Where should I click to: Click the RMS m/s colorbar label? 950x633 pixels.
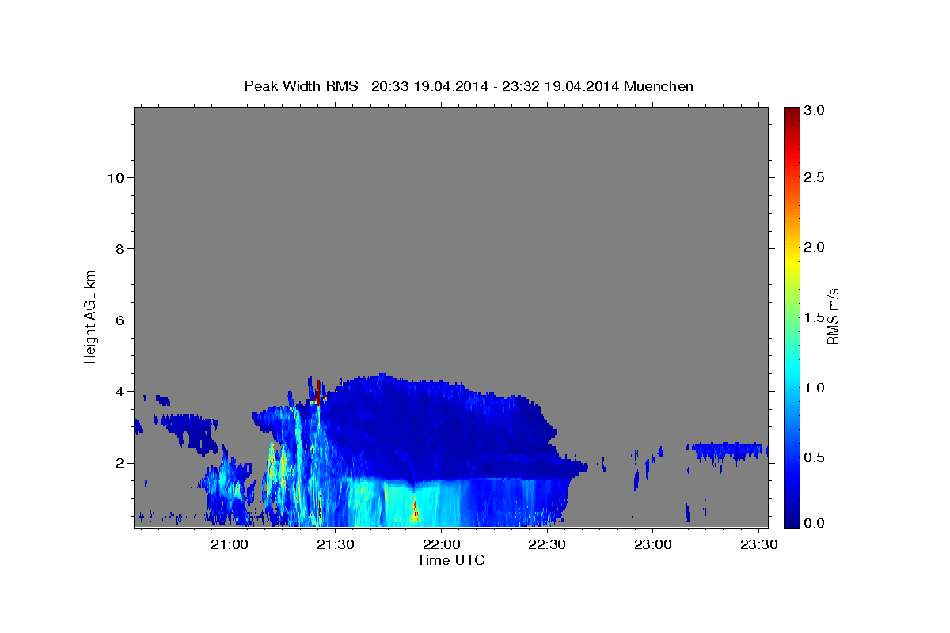click(x=833, y=316)
